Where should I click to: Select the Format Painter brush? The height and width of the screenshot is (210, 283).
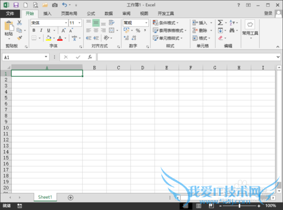pyautogui.click(x=20, y=38)
